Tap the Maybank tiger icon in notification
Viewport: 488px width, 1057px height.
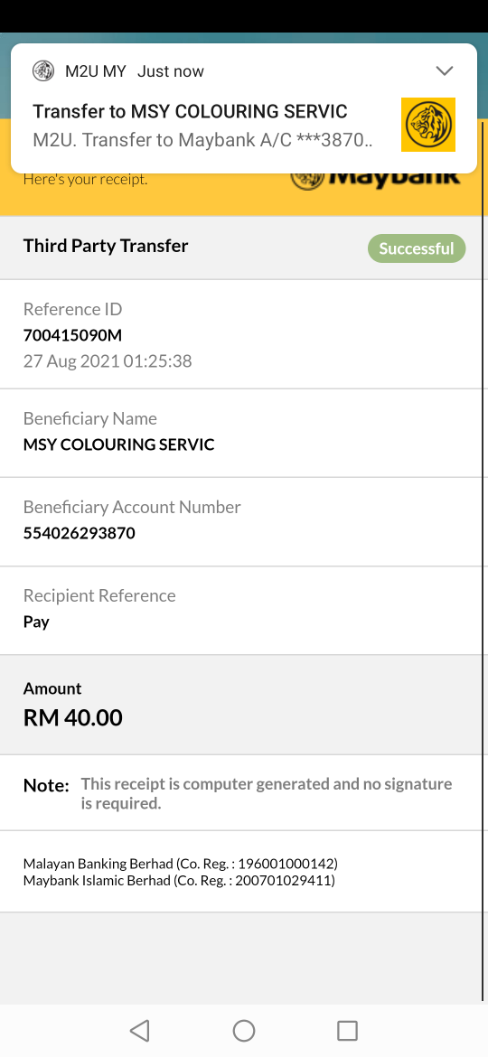[428, 125]
